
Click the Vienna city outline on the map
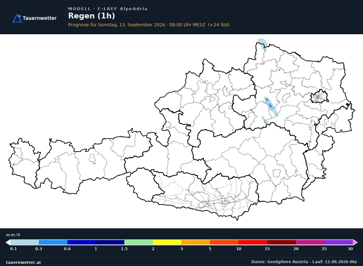coord(319,97)
